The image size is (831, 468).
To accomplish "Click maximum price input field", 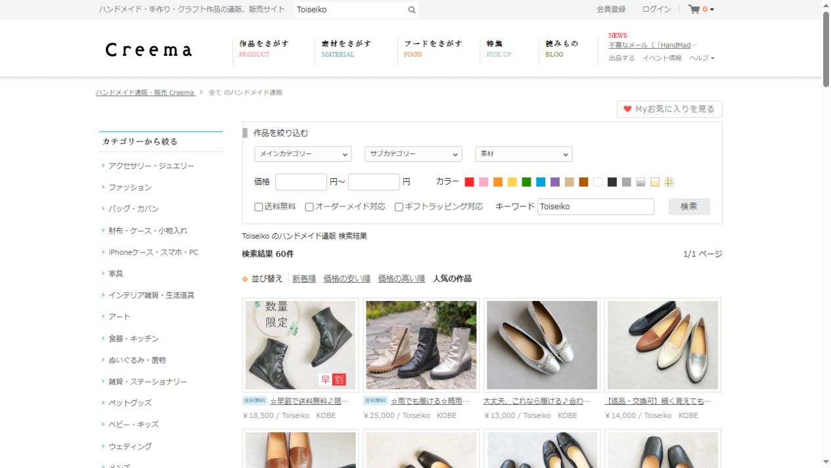I will (374, 182).
